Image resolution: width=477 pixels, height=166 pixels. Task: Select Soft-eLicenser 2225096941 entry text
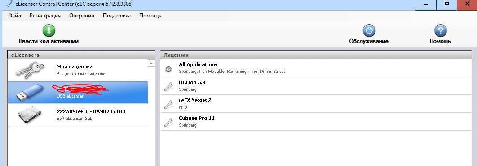[91, 111]
